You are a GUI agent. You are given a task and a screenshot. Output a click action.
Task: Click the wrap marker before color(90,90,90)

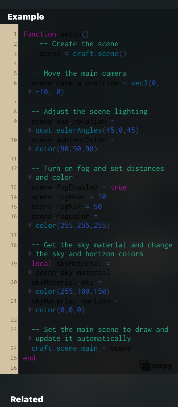point(30,149)
